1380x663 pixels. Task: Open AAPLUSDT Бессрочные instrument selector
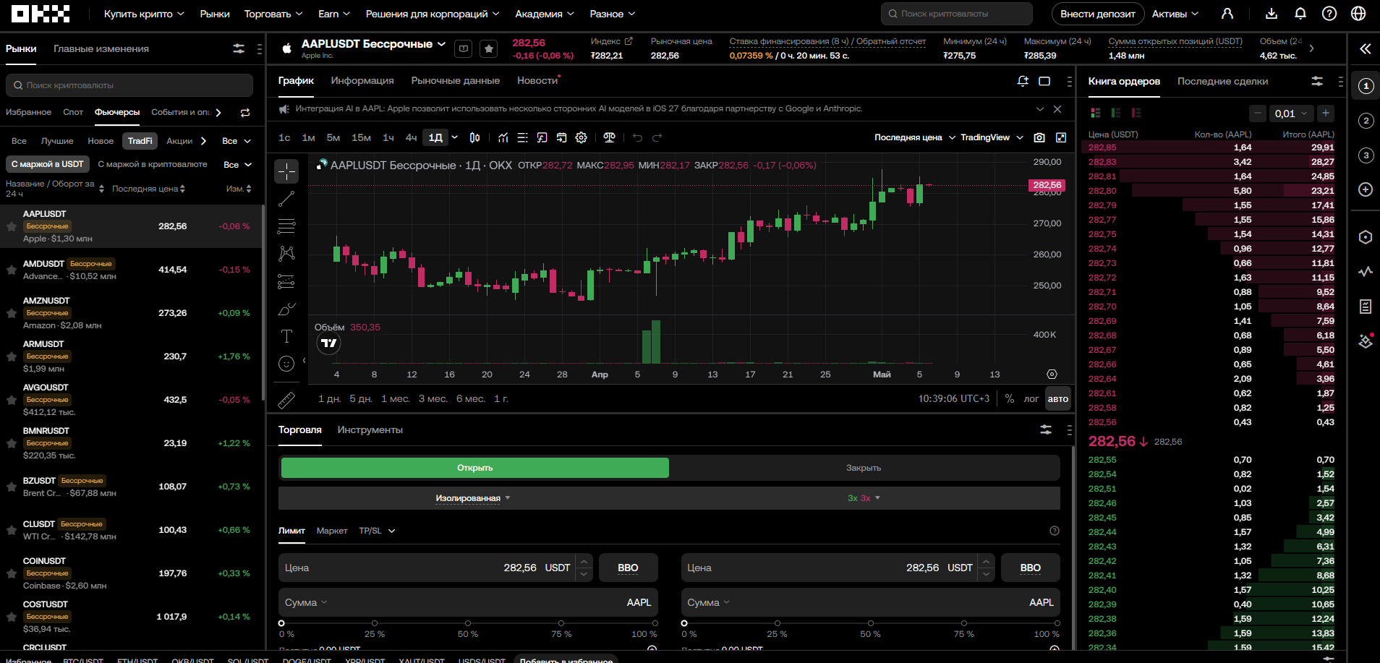click(374, 44)
